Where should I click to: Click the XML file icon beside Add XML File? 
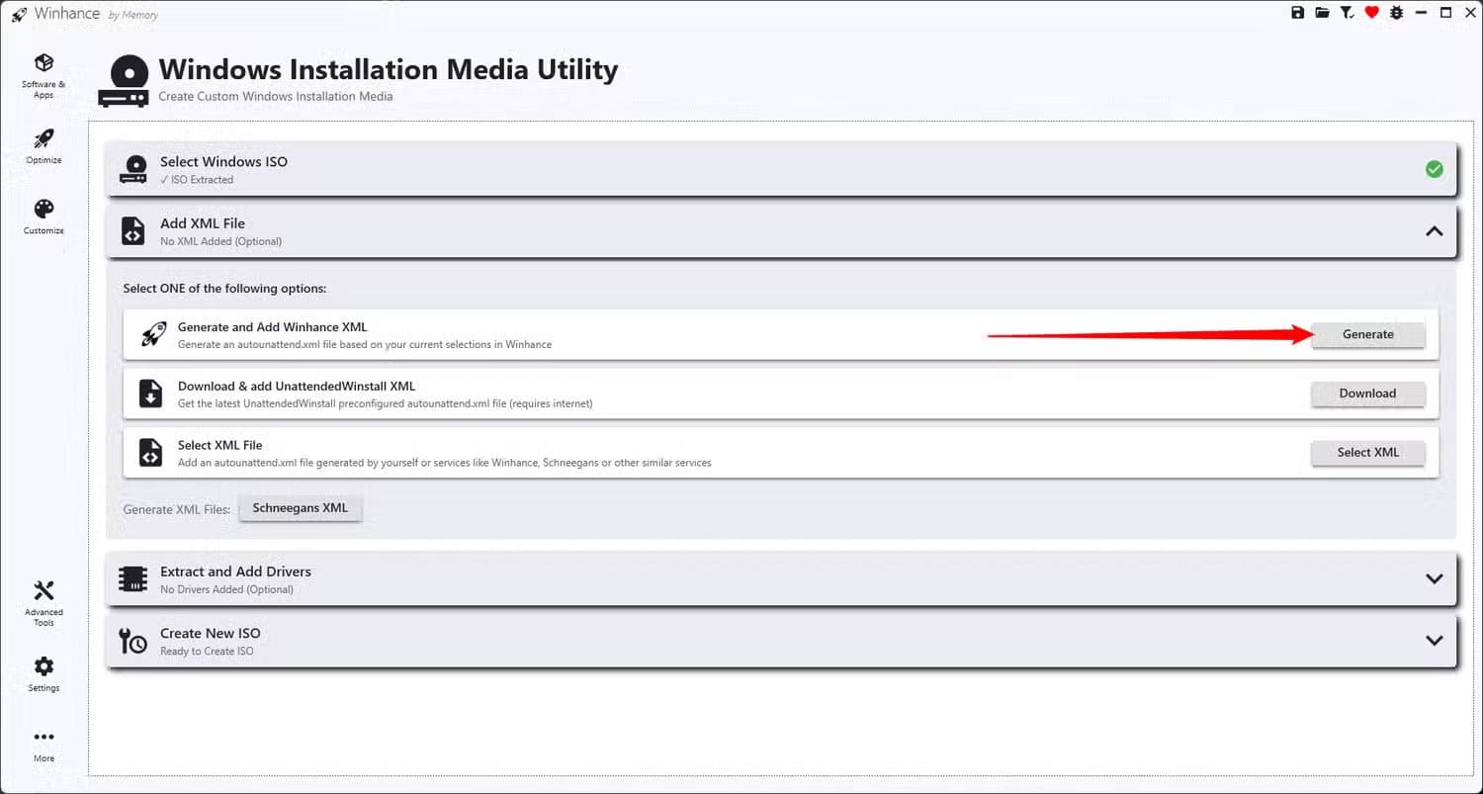coord(132,230)
